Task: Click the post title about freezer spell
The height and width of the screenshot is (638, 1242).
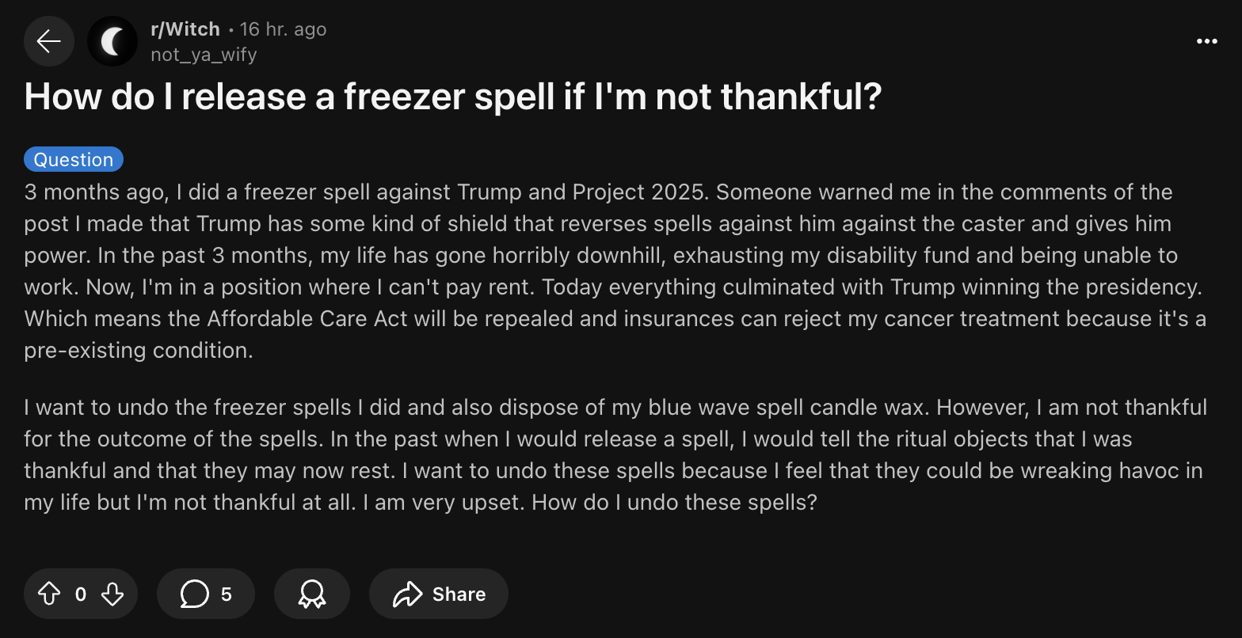Action: (x=452, y=97)
